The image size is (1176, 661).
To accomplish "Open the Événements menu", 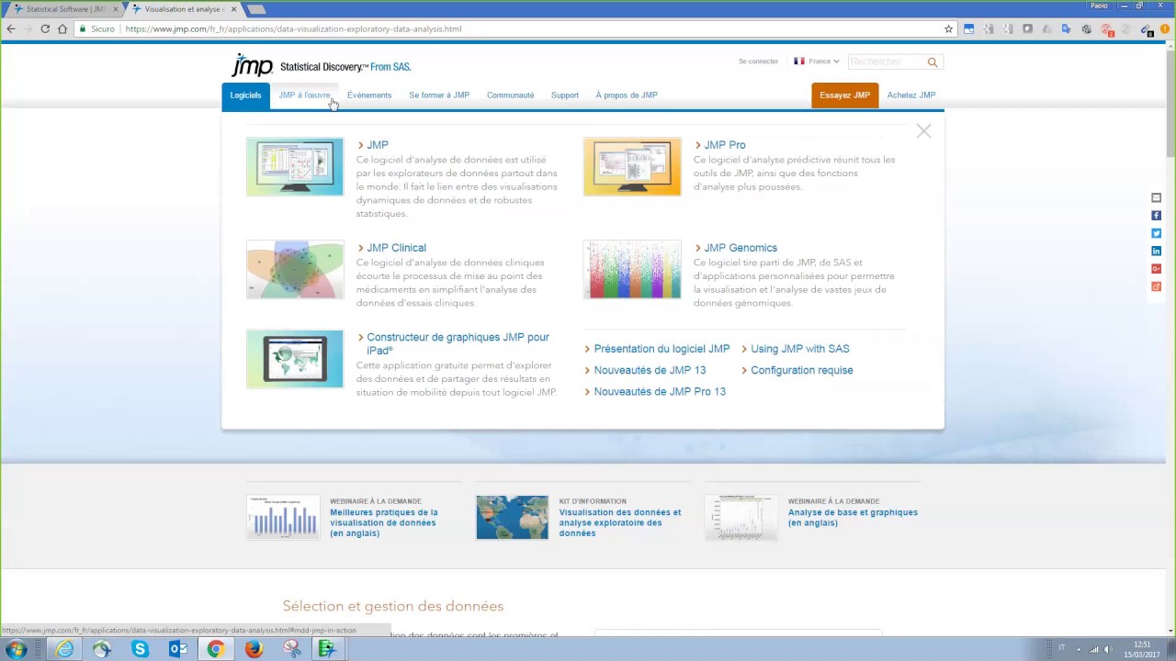I will (x=369, y=95).
